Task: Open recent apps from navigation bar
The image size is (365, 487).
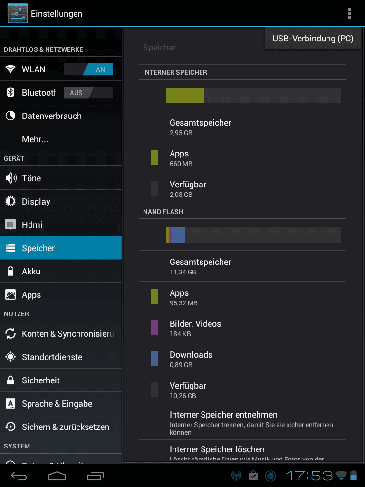Action: click(x=95, y=476)
